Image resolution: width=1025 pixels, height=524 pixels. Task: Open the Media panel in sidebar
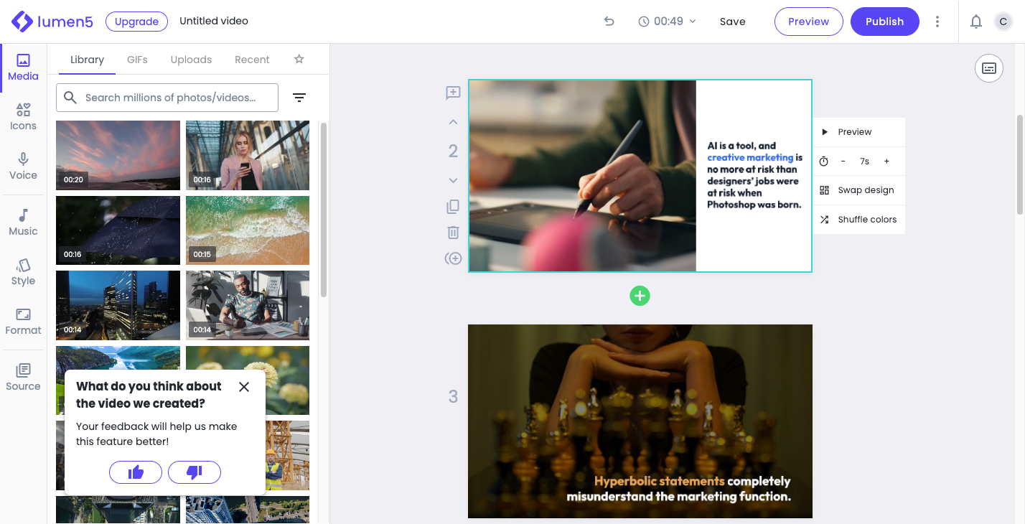[x=23, y=68]
